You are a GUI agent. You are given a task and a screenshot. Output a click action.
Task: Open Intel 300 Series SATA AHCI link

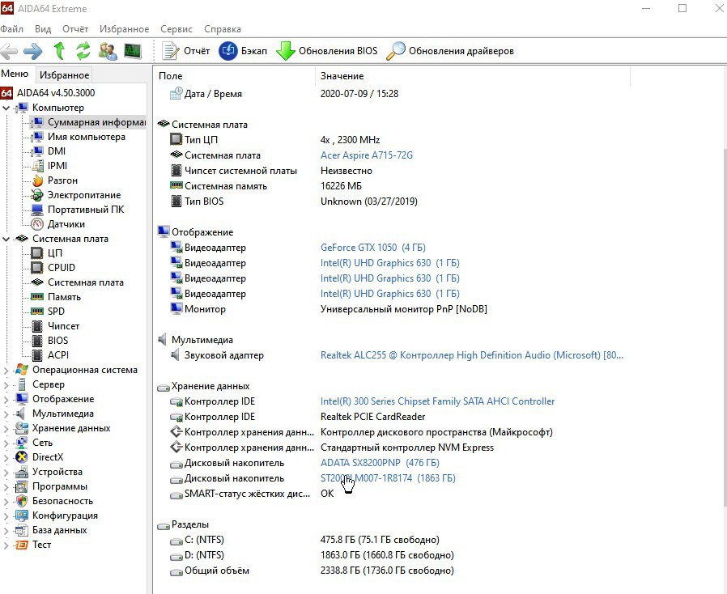click(437, 401)
